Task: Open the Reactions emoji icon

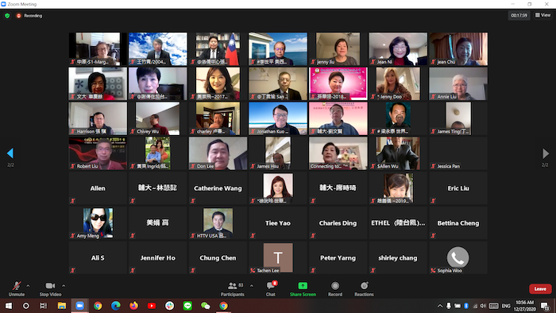Action: tap(364, 286)
